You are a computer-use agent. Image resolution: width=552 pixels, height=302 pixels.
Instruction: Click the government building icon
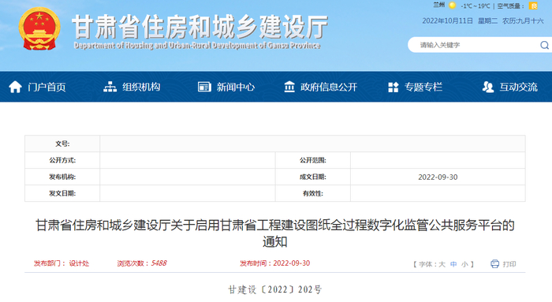pyautogui.click(x=289, y=87)
